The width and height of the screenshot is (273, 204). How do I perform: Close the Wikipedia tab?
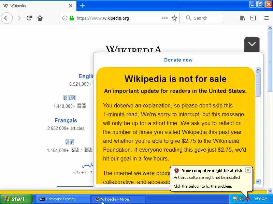tap(71, 6)
